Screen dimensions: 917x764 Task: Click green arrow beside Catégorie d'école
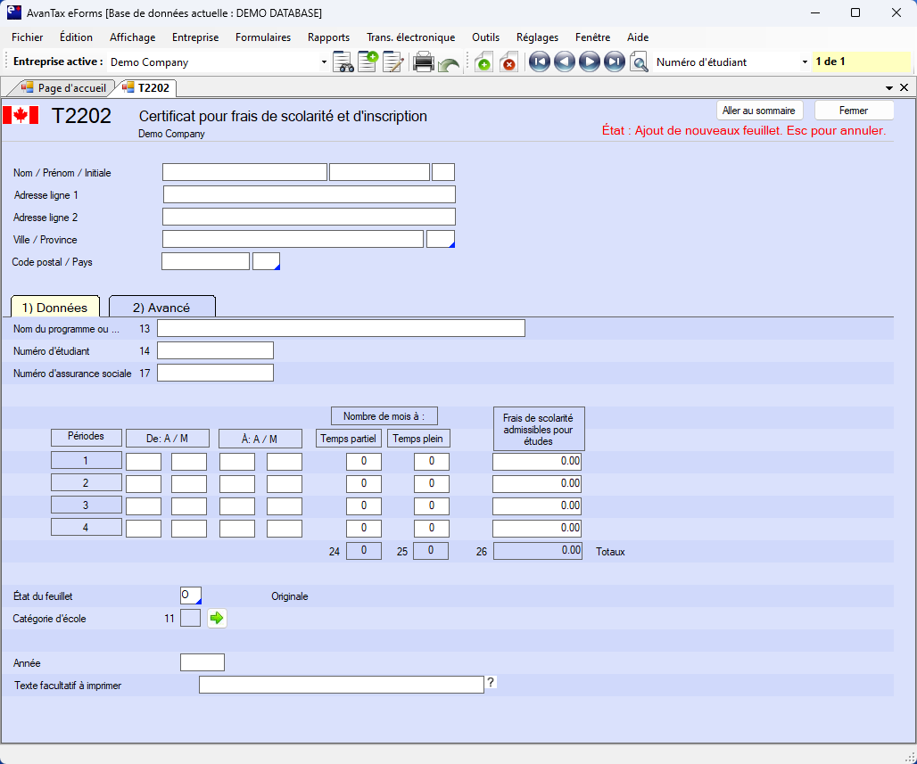point(218,618)
